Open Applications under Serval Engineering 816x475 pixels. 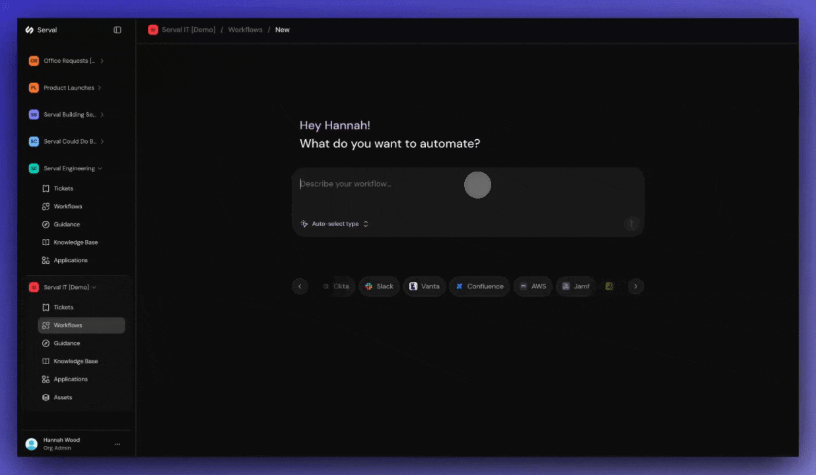(x=71, y=260)
